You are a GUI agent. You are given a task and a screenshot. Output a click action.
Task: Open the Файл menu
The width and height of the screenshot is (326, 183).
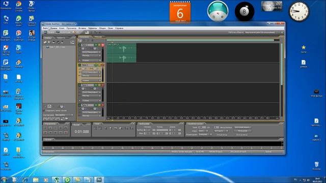pos(45,28)
